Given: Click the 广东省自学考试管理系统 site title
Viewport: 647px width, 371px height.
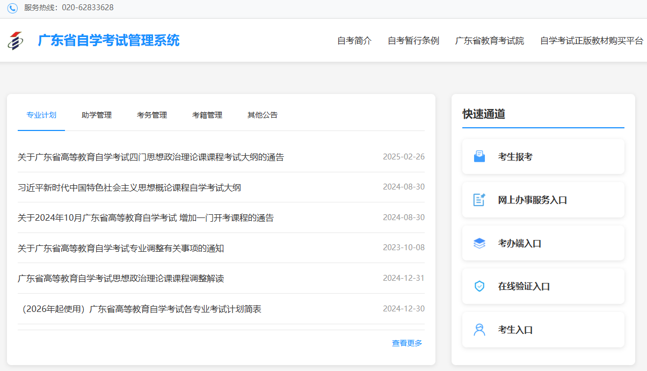Looking at the screenshot, I should click(109, 40).
